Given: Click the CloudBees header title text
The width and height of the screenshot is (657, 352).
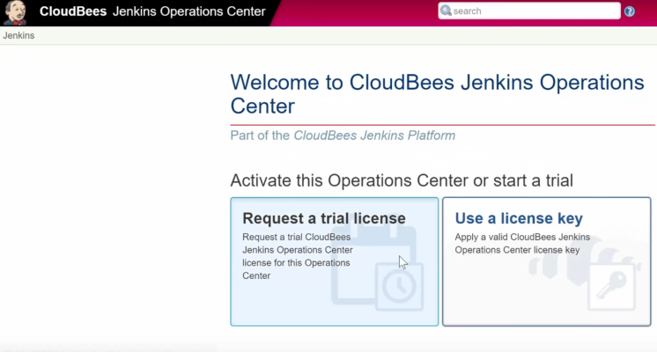Looking at the screenshot, I should tap(73, 11).
